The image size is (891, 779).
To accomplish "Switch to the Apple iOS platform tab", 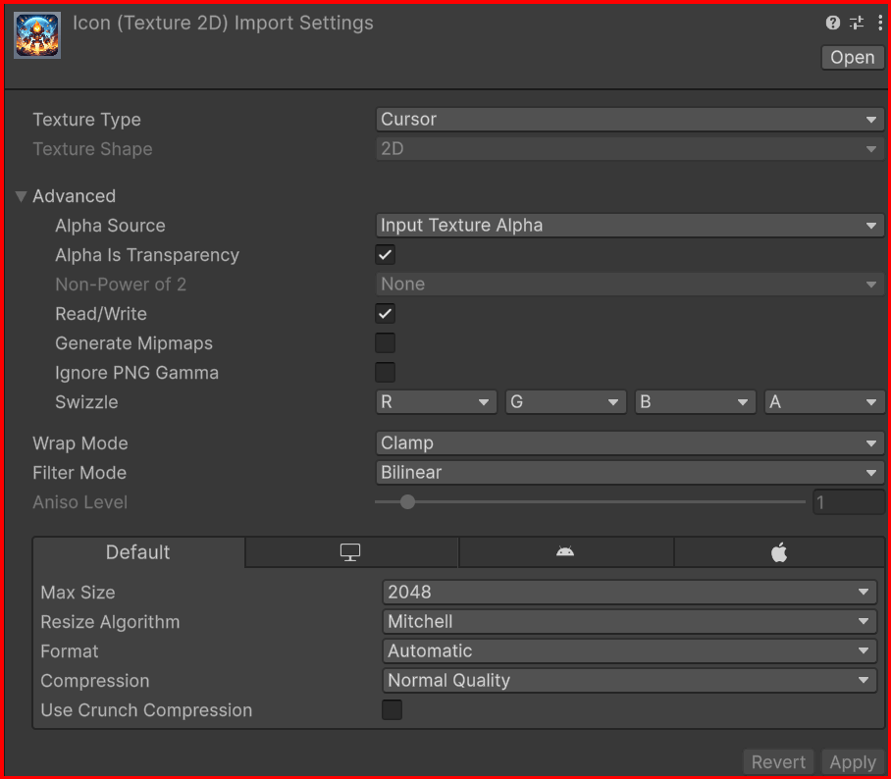I will tap(779, 552).
